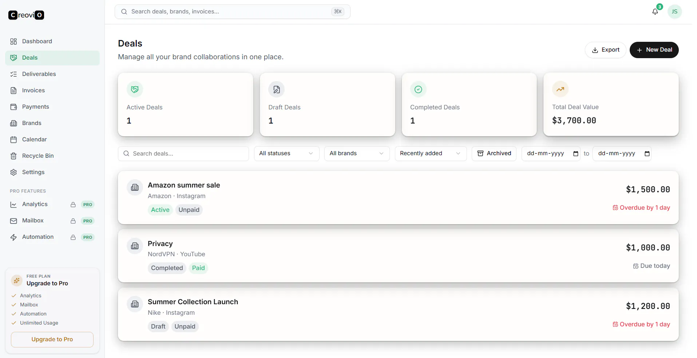
Task: Open notifications bell
Action: coord(655,12)
